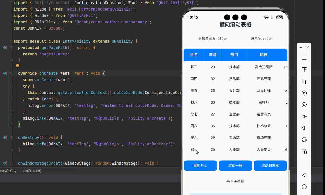Click the 吴九 name cell
The width and height of the screenshot is (325, 195).
194,137
